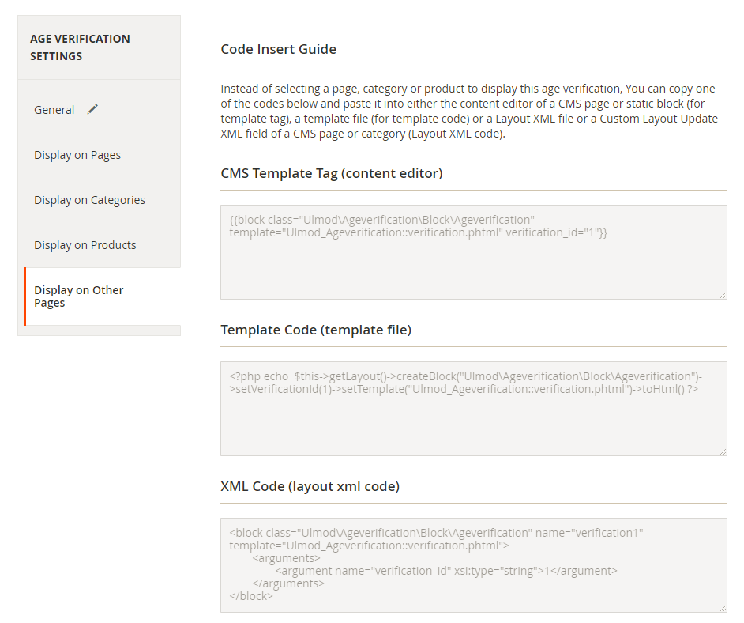Focus the CMS Template Tag code textarea
This screenshot has height=623, width=744.
474,252
